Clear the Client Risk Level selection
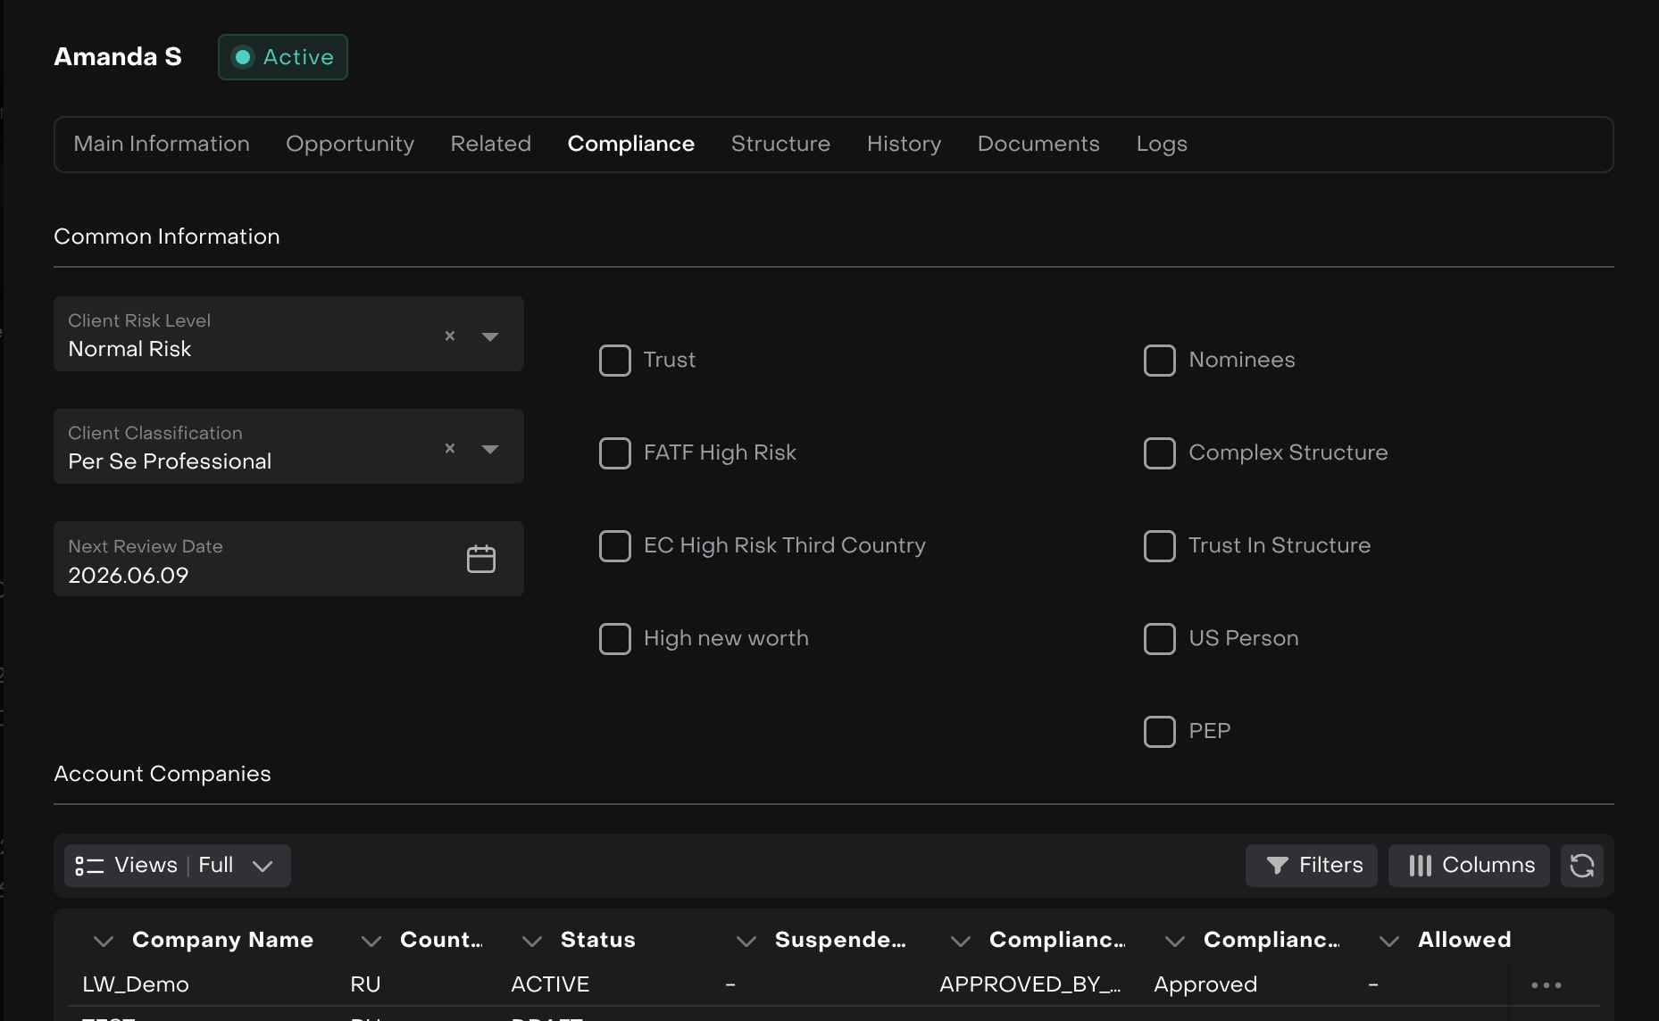 point(450,336)
